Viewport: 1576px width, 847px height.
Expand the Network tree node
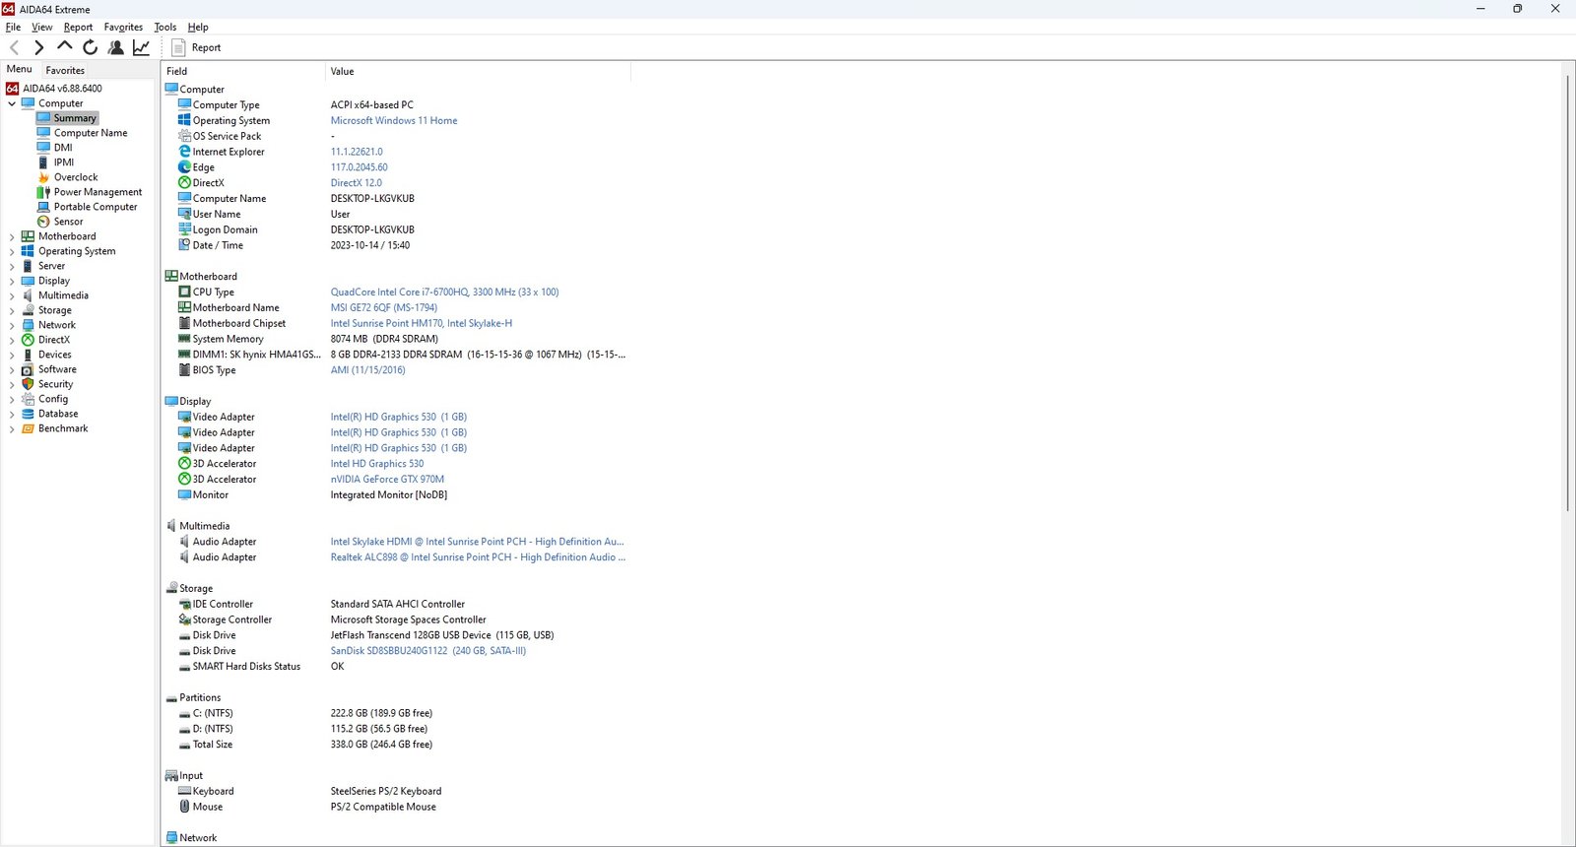click(x=12, y=325)
